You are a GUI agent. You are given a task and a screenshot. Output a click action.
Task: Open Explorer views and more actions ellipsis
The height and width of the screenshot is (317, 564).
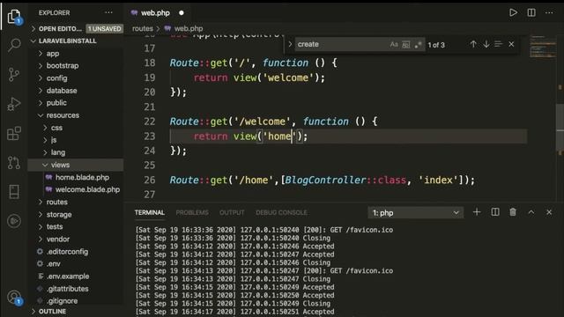pos(108,12)
